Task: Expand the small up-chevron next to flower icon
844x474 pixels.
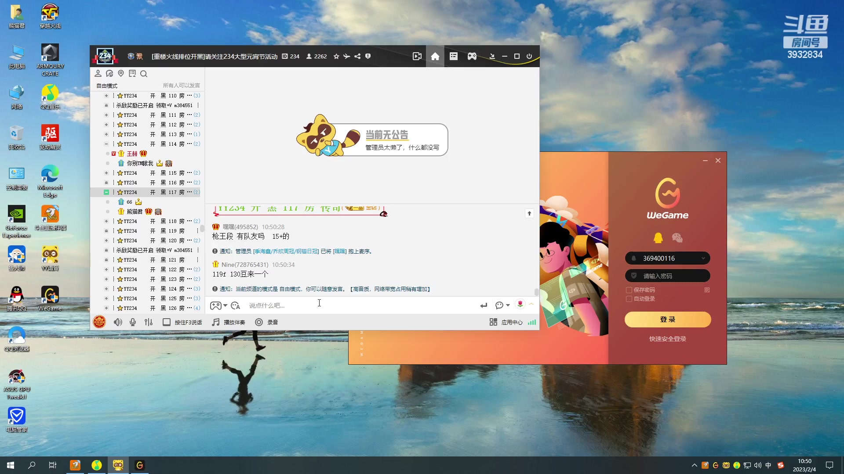Action: (x=531, y=304)
